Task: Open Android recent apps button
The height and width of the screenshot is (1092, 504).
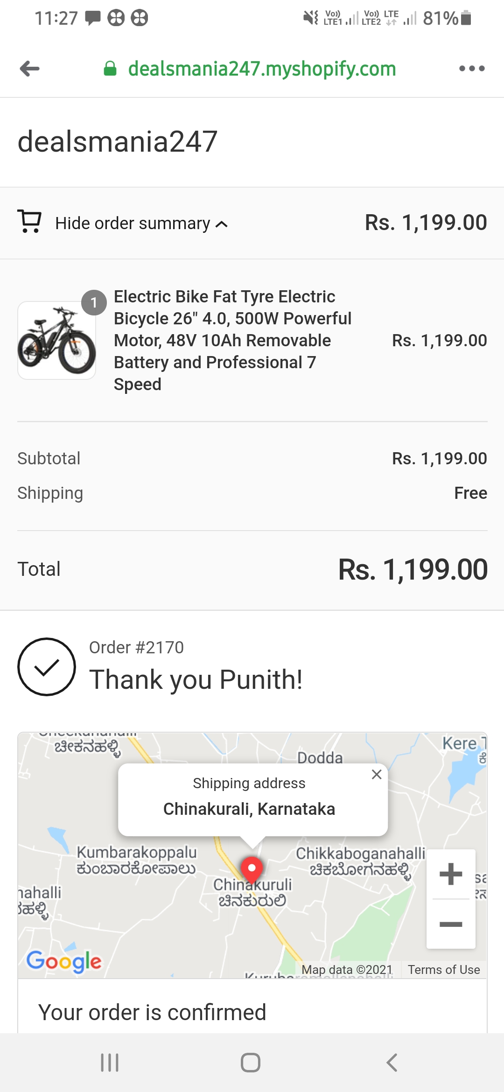Action: tap(110, 1063)
